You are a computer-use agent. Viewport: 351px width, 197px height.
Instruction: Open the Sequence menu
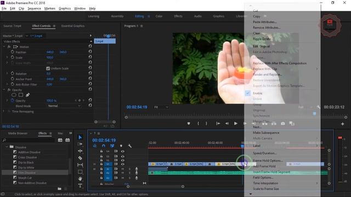point(34,9)
